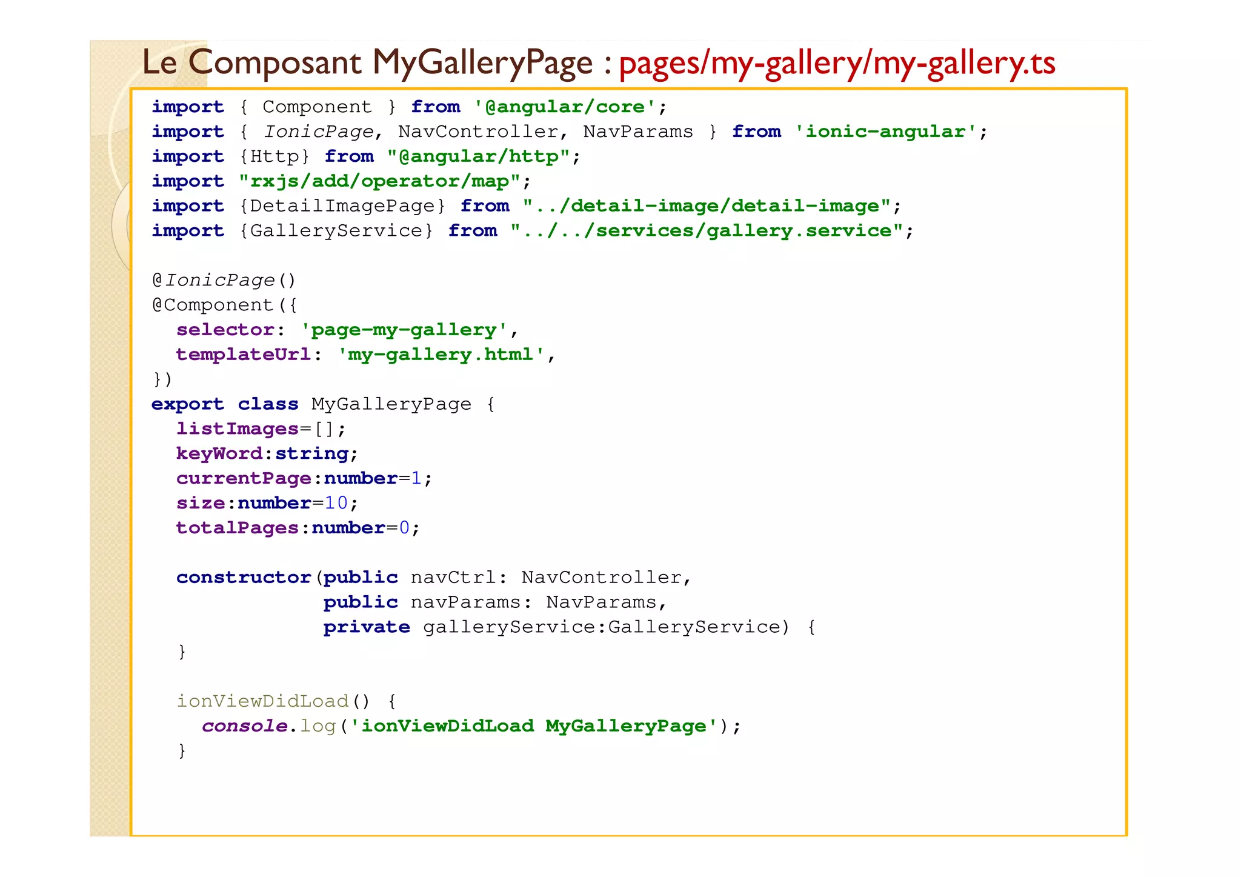Click '{GalleryService}' in the import line

[x=336, y=232]
